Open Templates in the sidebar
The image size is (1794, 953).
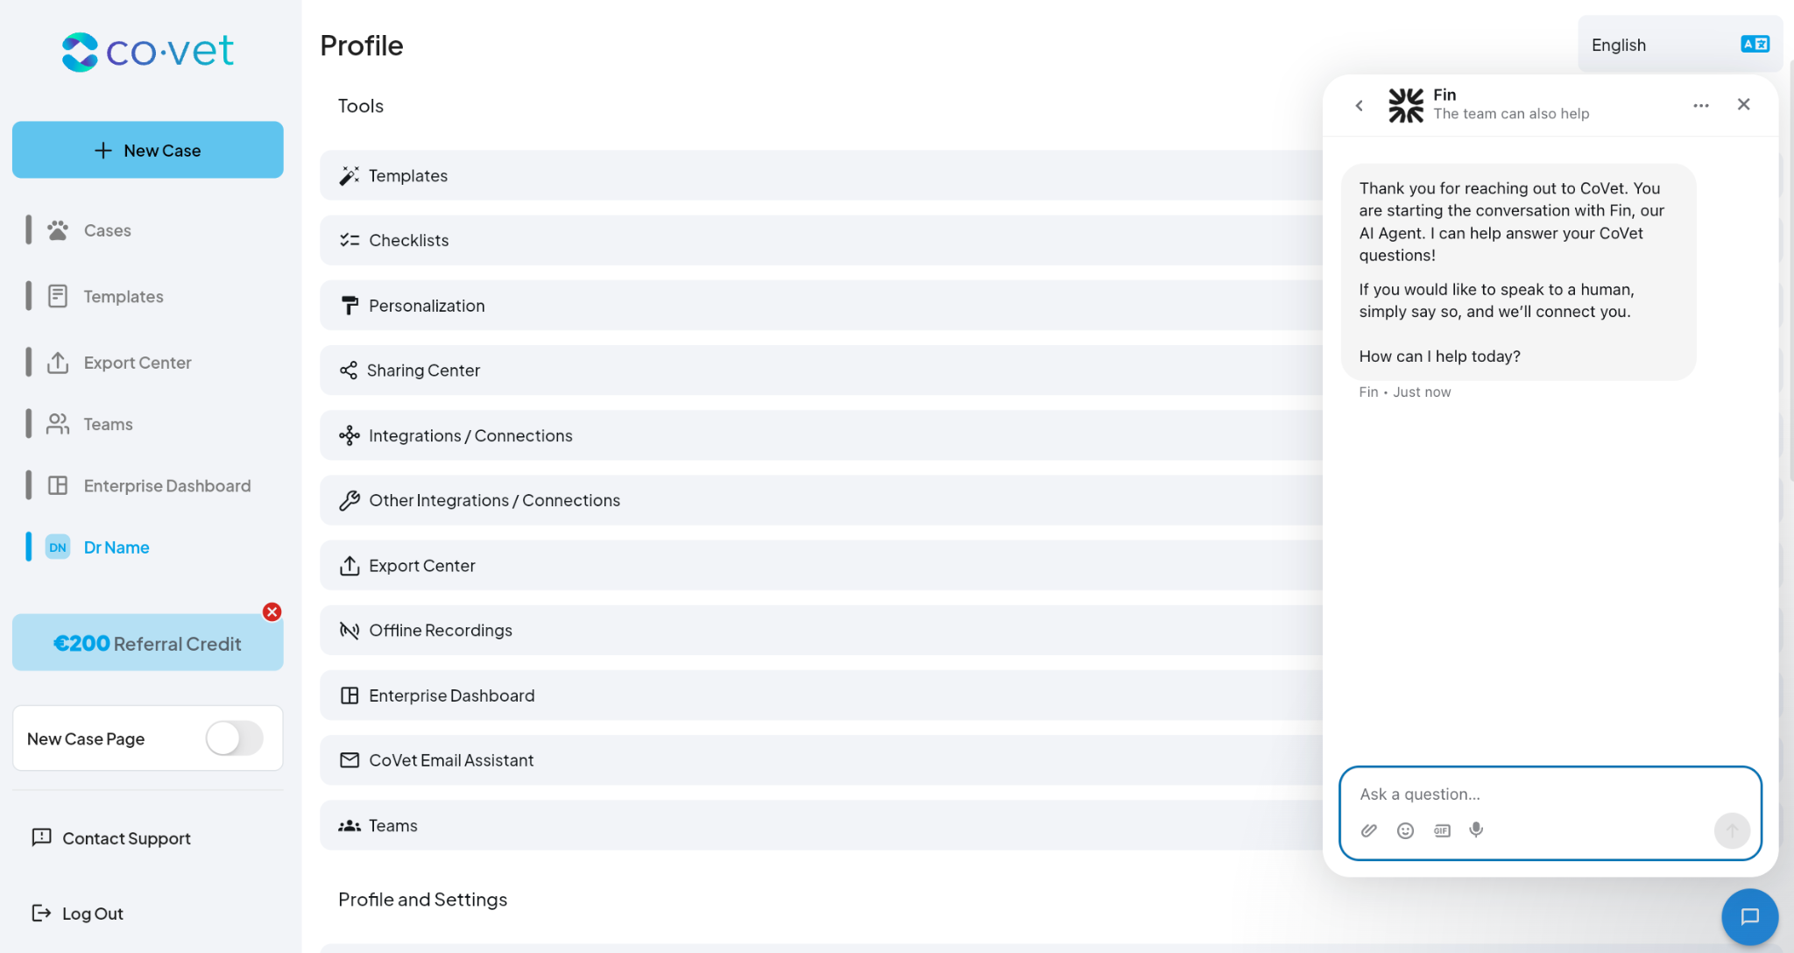point(124,296)
